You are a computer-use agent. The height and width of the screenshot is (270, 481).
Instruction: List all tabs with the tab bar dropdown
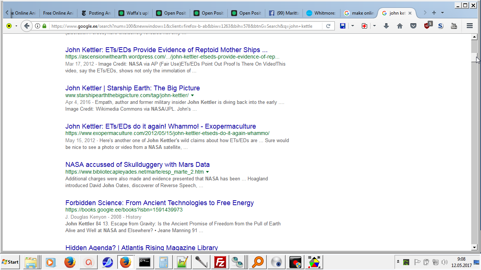[442, 13]
